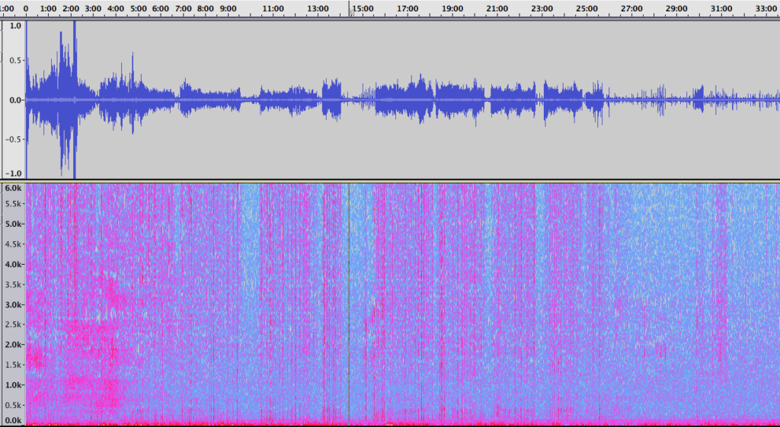Click the 0.0k spectrogram scale label
The height and width of the screenshot is (427, 780).
14,421
